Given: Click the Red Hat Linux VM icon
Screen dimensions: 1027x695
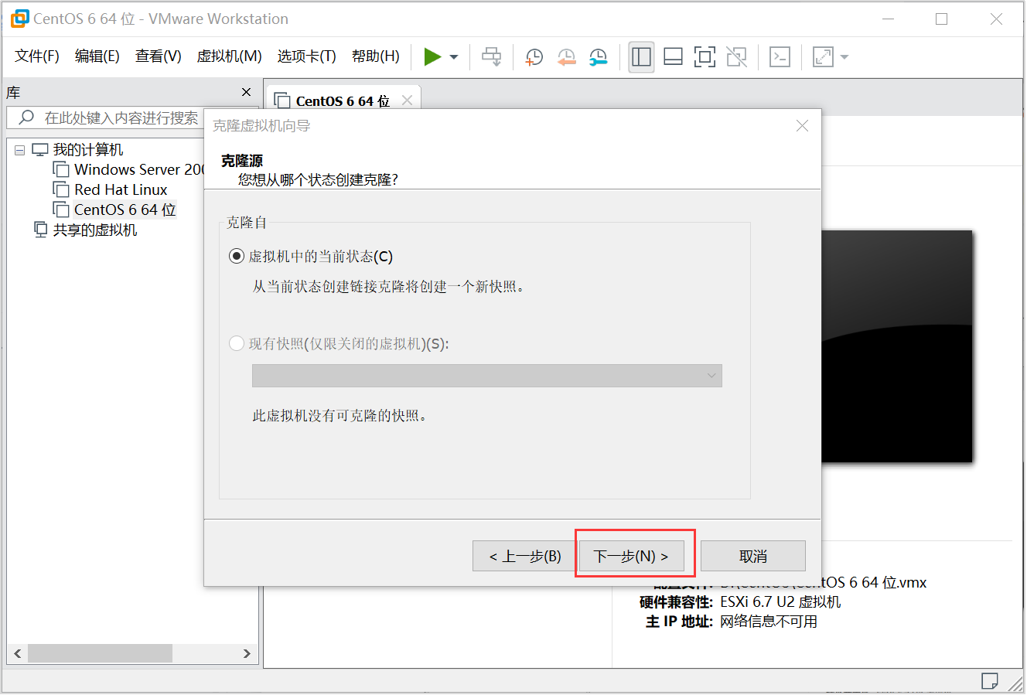Looking at the screenshot, I should tap(61, 189).
